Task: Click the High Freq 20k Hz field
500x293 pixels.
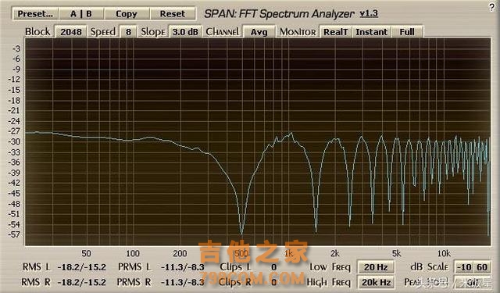Action: pos(376,282)
